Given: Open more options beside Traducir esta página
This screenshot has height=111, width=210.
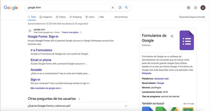Looking at the screenshot, I should pos(81,32).
